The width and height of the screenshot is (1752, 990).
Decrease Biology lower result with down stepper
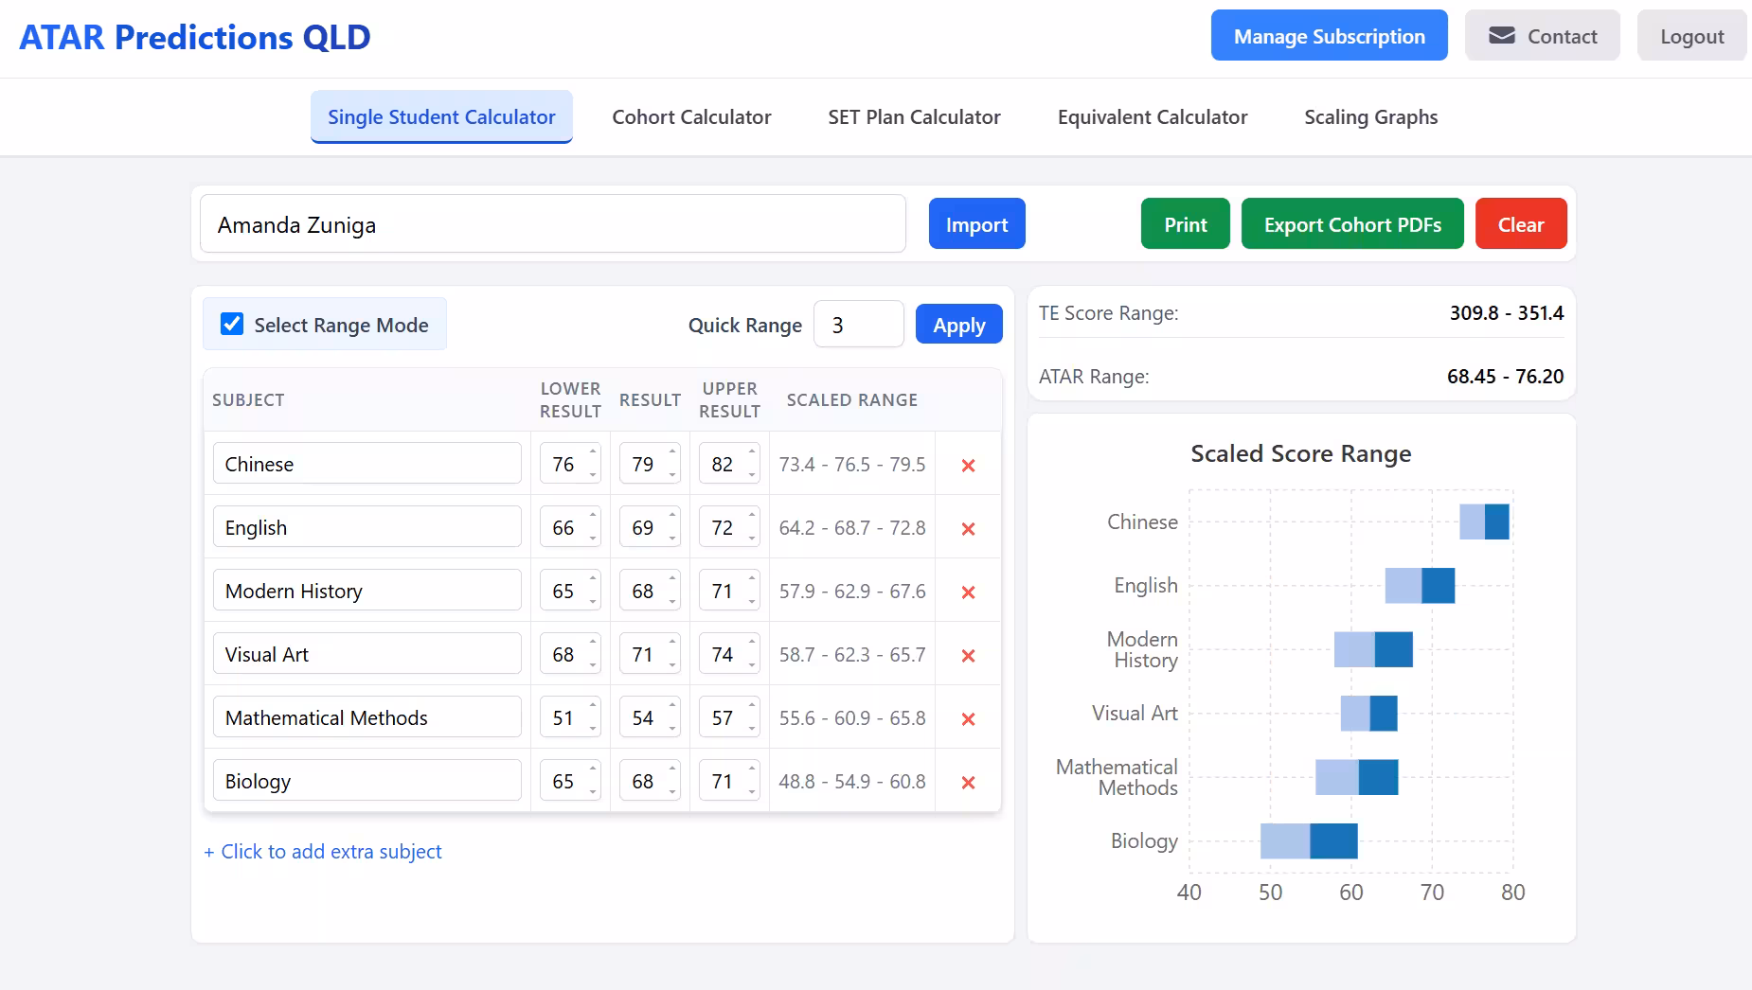tap(593, 791)
